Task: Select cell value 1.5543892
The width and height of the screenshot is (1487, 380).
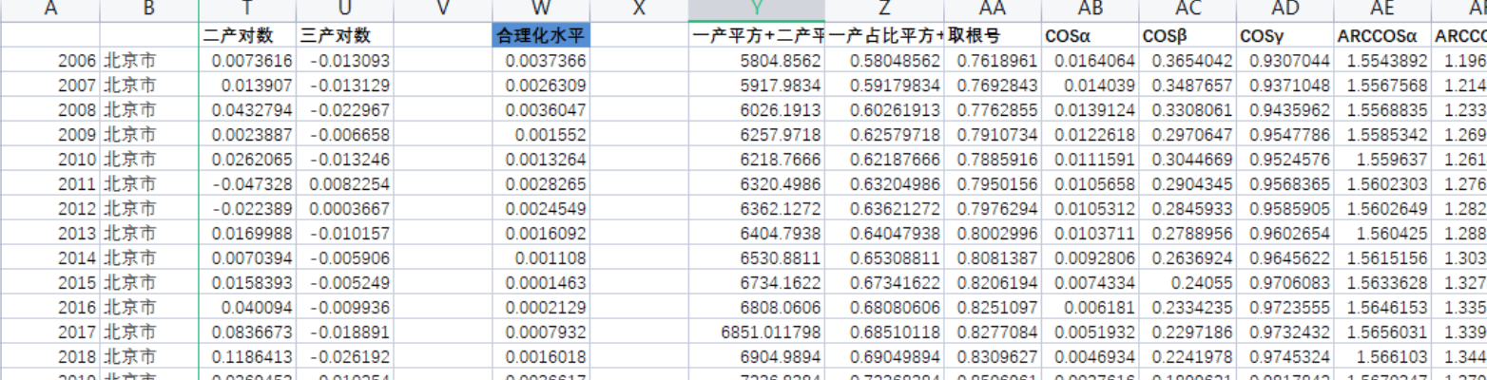Action: click(x=1383, y=61)
